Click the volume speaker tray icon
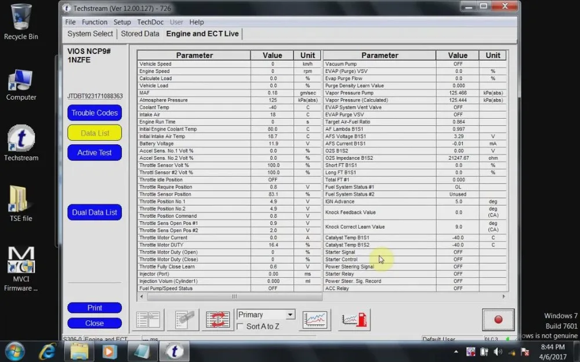This screenshot has width=580, height=362. 498,352
